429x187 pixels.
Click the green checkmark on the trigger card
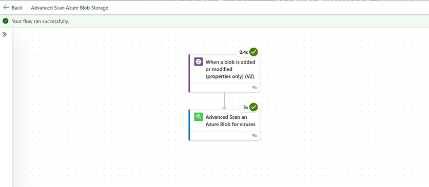(x=254, y=52)
